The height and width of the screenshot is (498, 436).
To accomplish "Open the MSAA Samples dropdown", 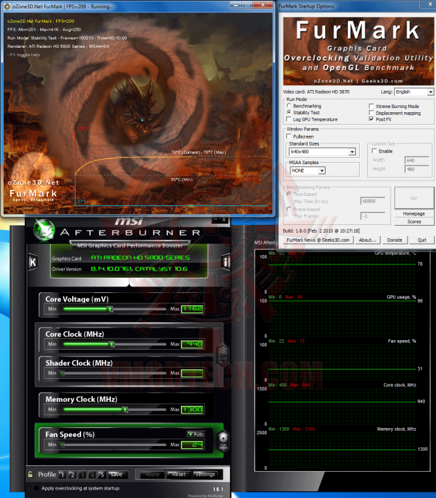I will click(308, 170).
